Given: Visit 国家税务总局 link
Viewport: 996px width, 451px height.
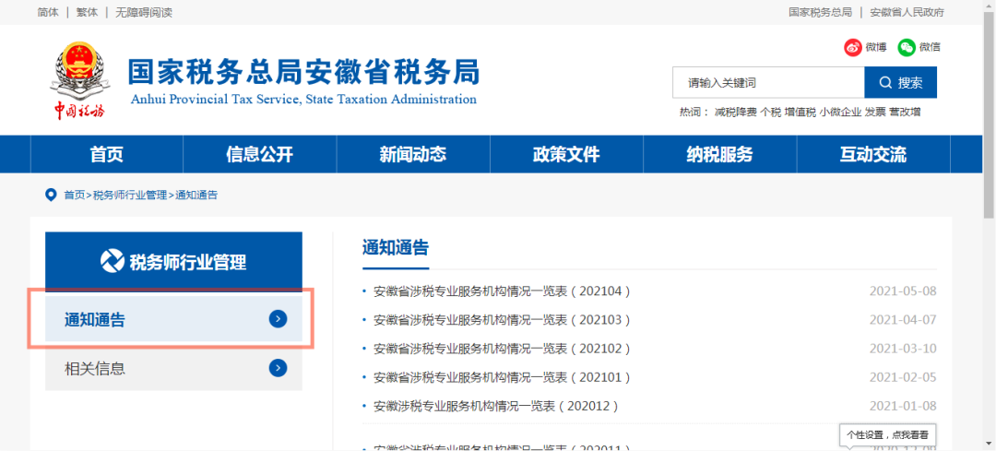Looking at the screenshot, I should 820,12.
